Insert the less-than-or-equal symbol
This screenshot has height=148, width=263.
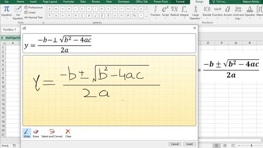tap(134, 9)
